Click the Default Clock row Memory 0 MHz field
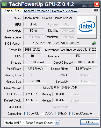The height and width of the screenshot is (128, 101). point(60,100)
